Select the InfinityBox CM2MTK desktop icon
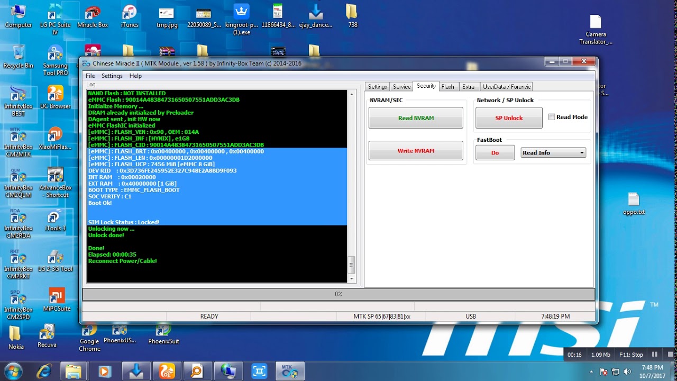Image resolution: width=677 pixels, height=381 pixels. 18,142
